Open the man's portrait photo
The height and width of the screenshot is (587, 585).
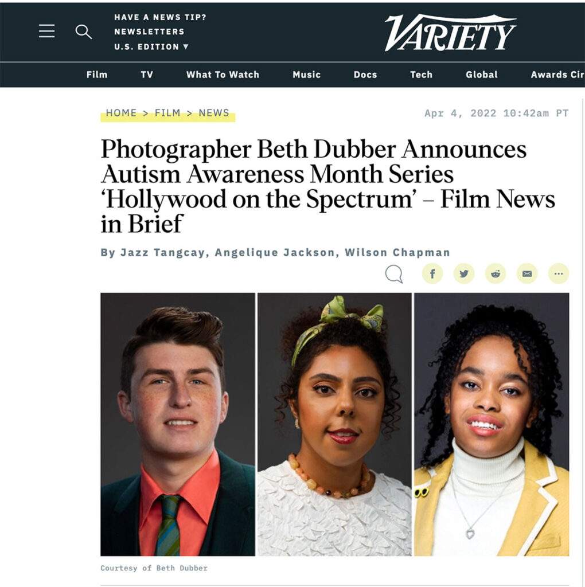(x=178, y=425)
